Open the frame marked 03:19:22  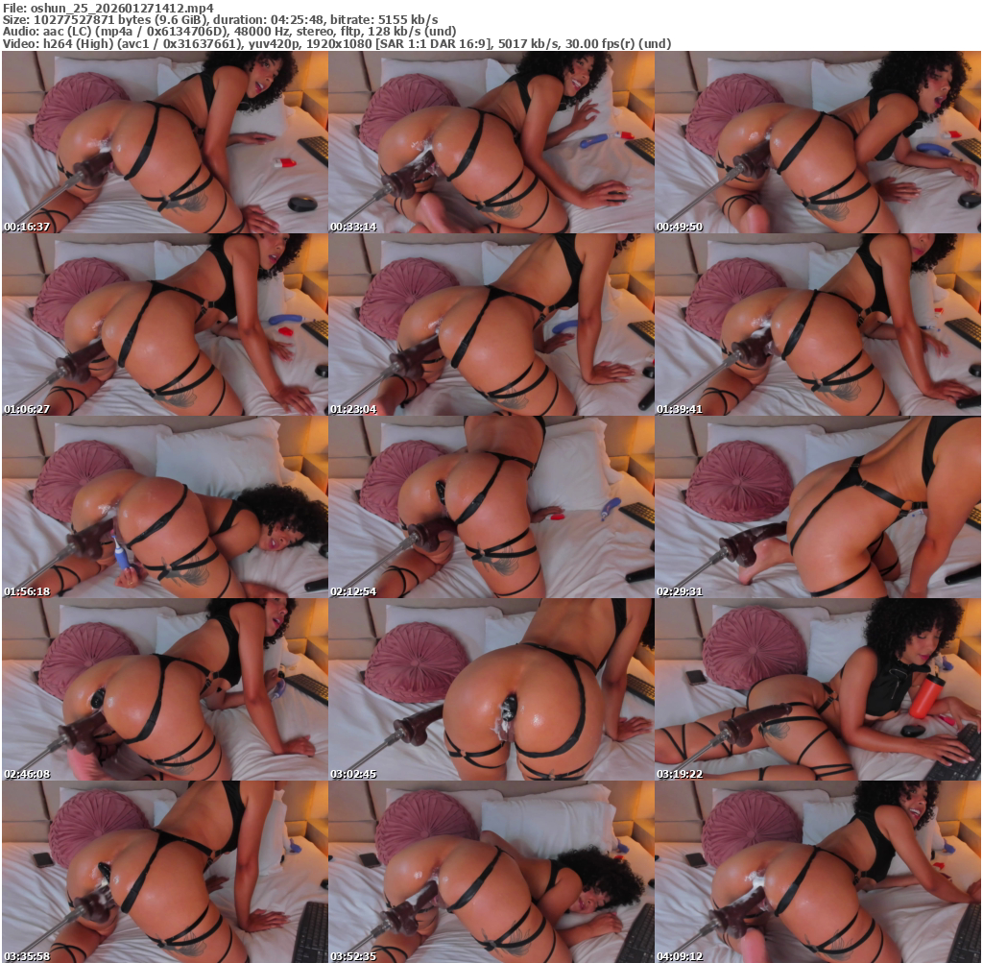click(x=818, y=689)
